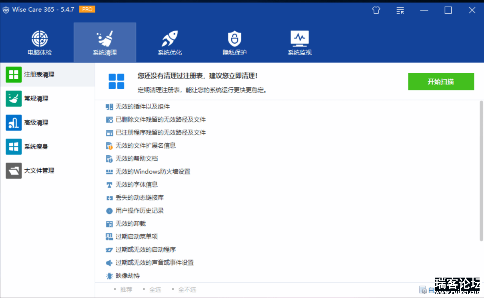Click the 无效的文件扩展名信息 icon
Viewport: 484px width, 298px height.
point(109,146)
